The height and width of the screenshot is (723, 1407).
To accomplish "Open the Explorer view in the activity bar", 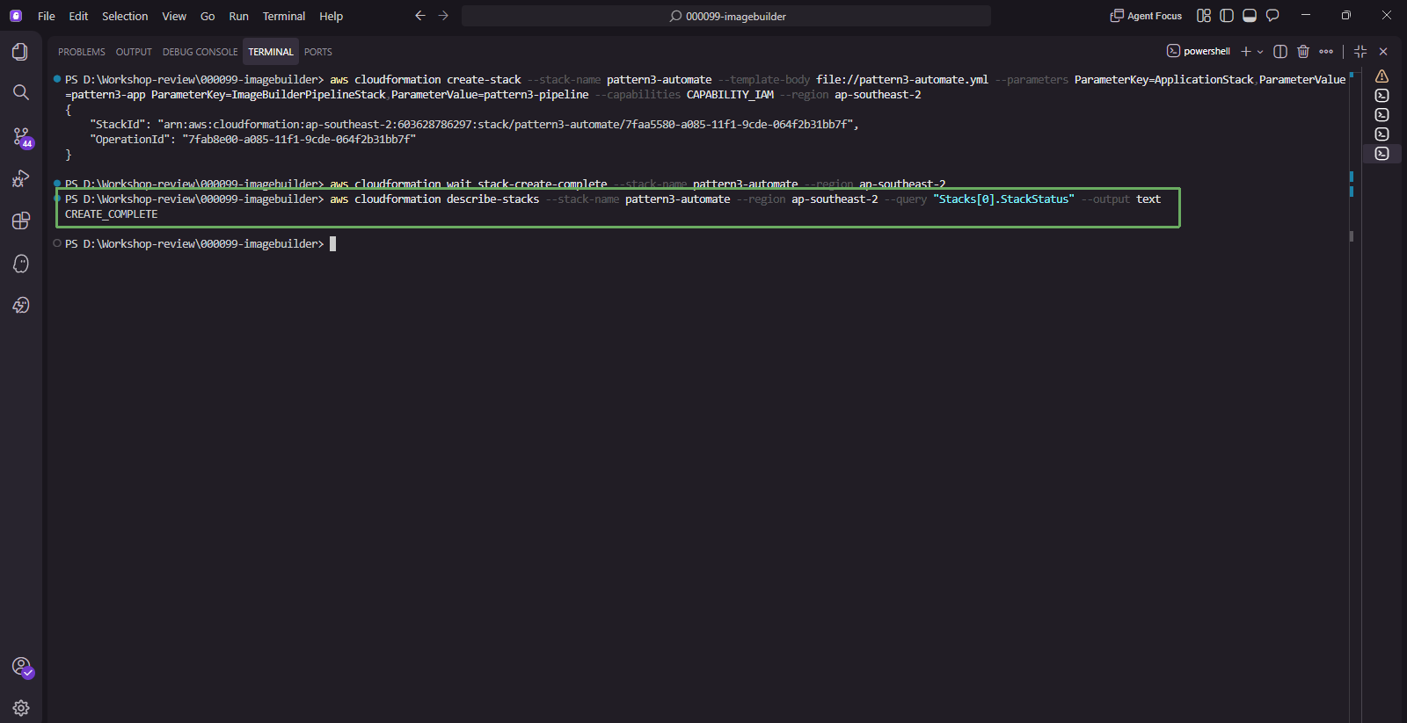I will click(20, 52).
